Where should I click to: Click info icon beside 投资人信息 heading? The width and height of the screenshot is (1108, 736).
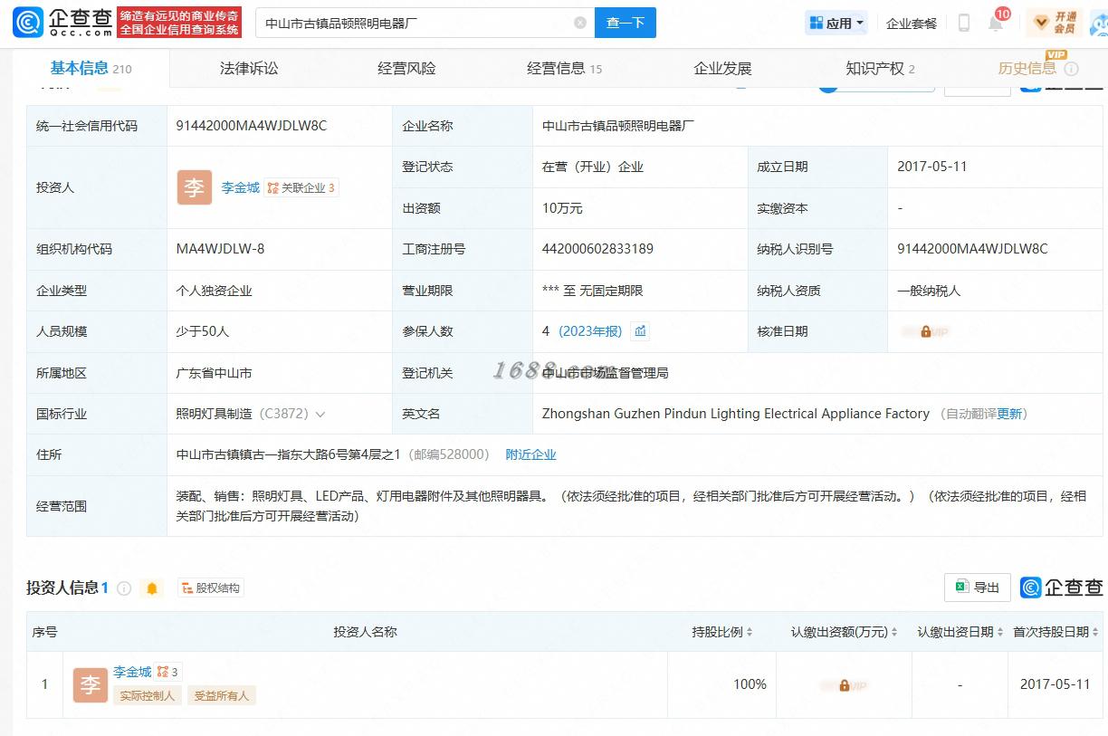coord(124,588)
